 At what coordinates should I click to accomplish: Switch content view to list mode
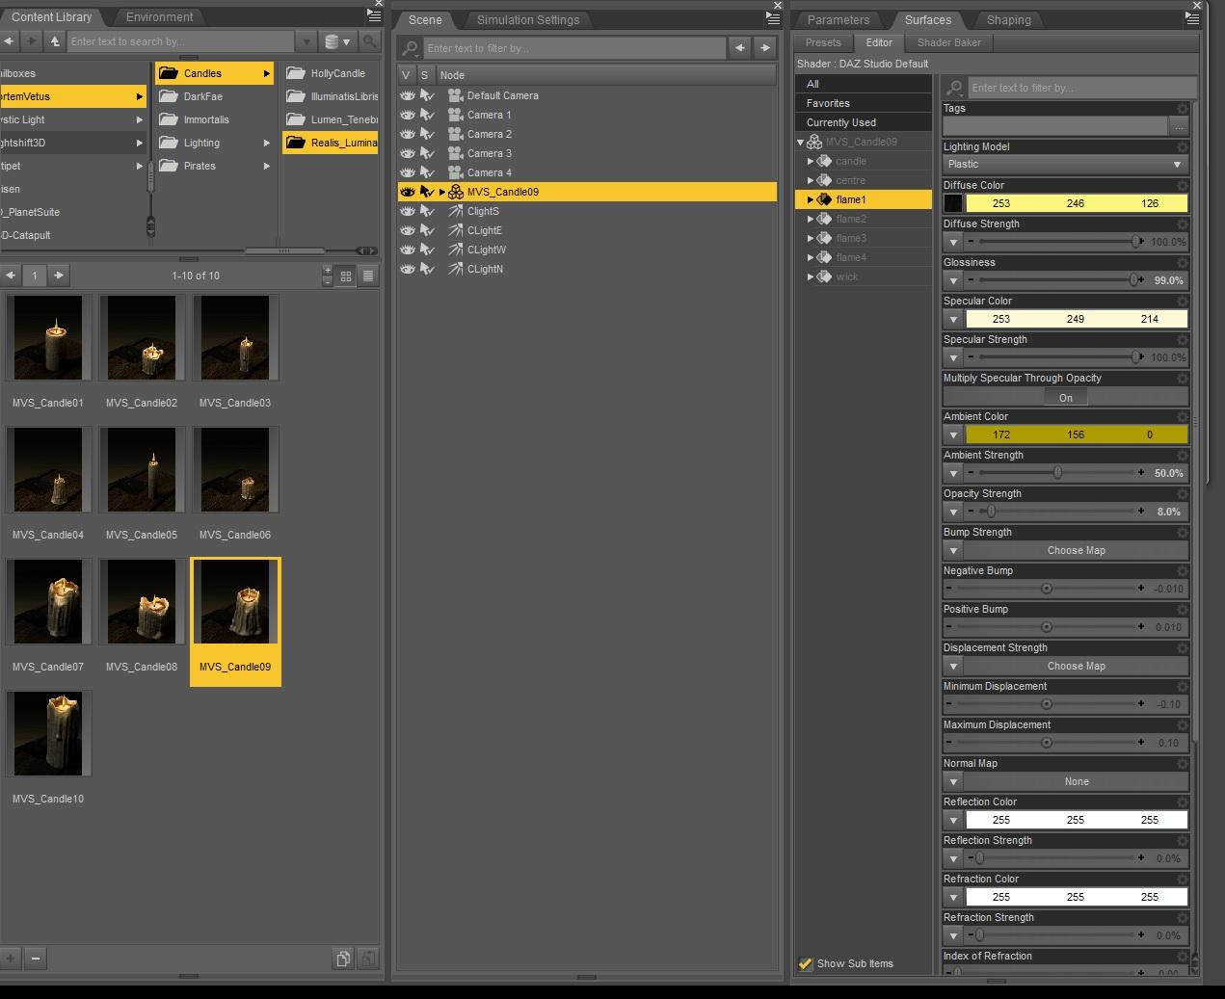click(367, 276)
